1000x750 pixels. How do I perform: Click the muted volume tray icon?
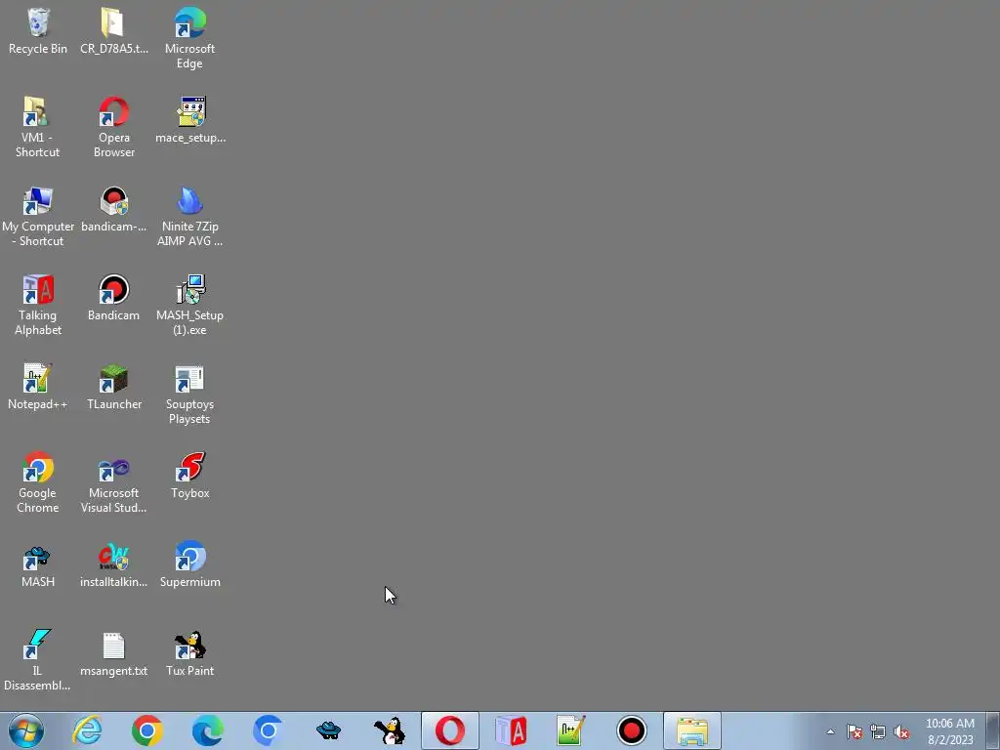901,731
